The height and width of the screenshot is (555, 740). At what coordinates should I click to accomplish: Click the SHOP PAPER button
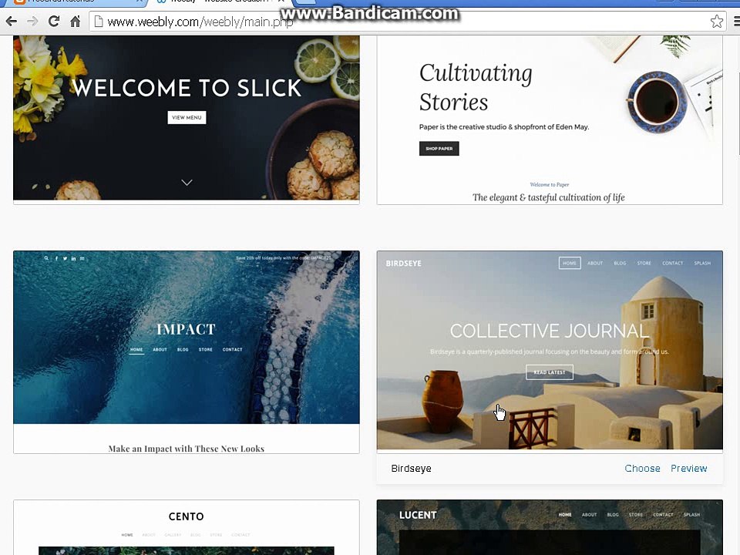(x=439, y=148)
